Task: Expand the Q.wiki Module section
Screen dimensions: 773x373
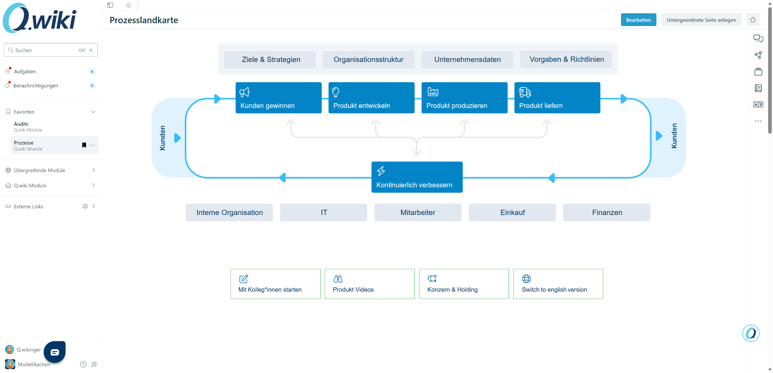Action: (x=93, y=185)
